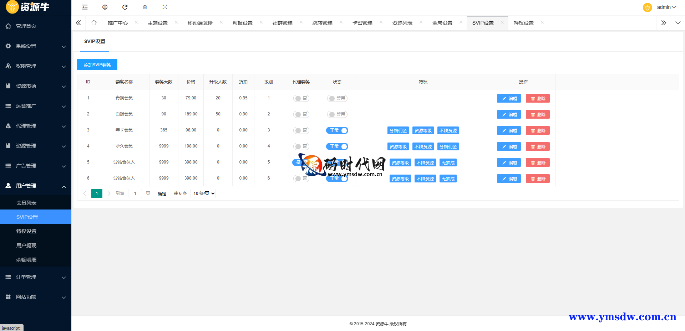Click the page number jump input field
Image resolution: width=685 pixels, height=331 pixels.
click(135, 193)
